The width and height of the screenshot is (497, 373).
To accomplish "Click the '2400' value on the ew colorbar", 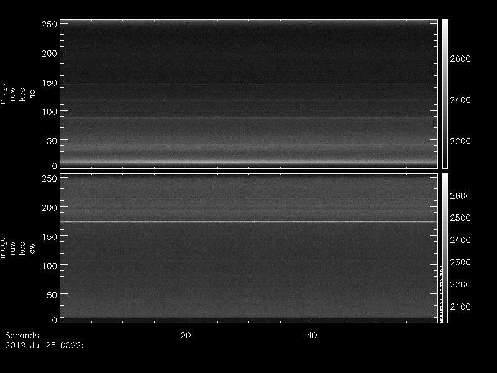I will [460, 240].
